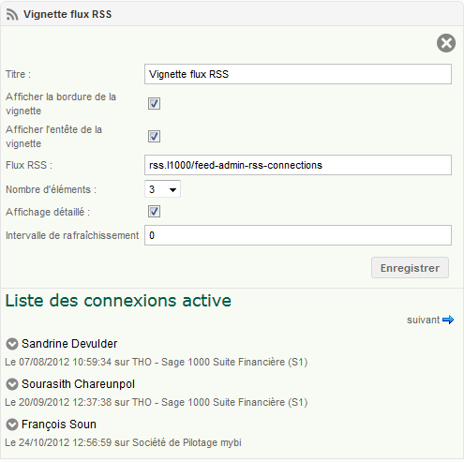Click into the Titre text field
This screenshot has width=464, height=462.
pyautogui.click(x=298, y=74)
